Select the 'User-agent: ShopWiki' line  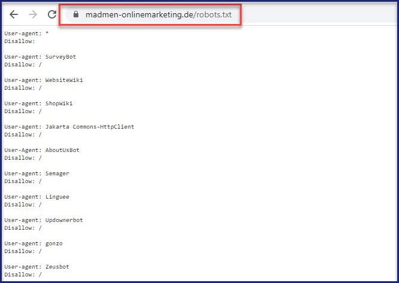click(x=38, y=104)
